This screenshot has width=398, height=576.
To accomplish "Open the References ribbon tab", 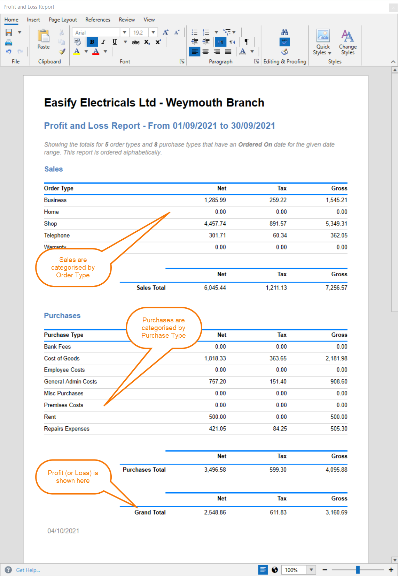I will pyautogui.click(x=97, y=20).
